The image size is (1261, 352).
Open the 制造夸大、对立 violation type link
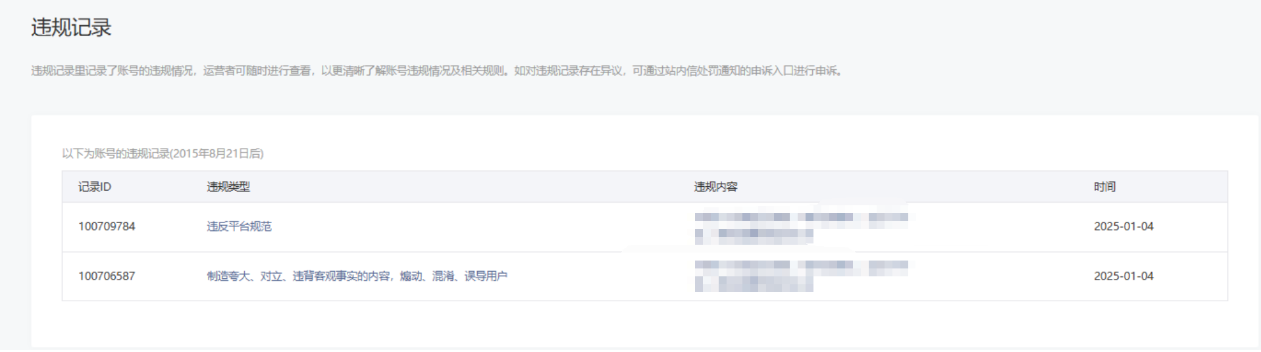357,276
